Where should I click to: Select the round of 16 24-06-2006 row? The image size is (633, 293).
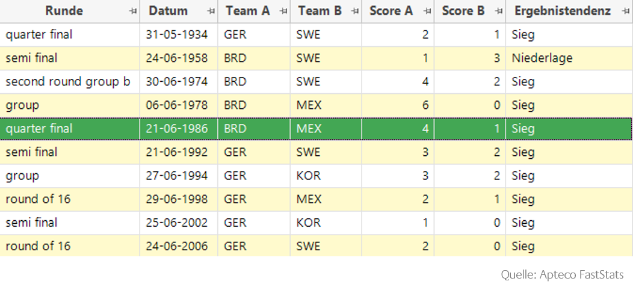316,246
